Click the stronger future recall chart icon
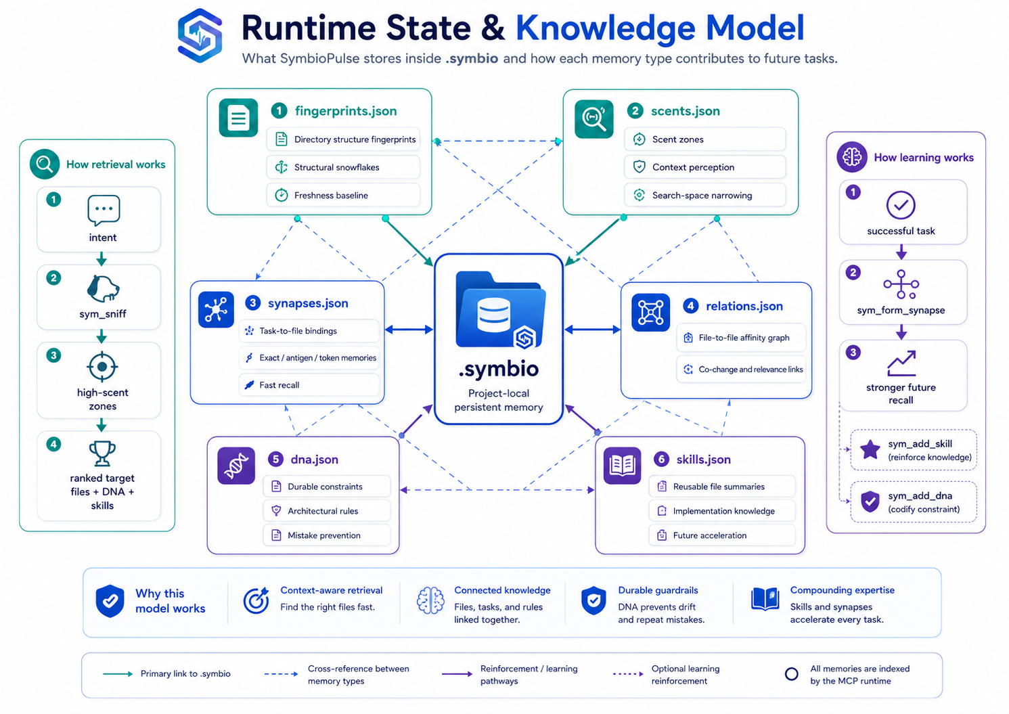This screenshot has width=1009, height=714. point(901,363)
